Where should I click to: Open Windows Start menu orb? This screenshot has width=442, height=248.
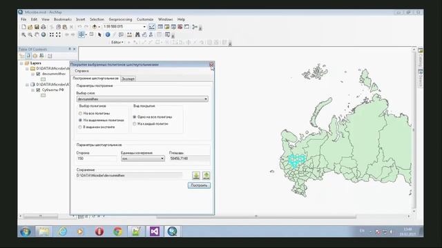[26, 231]
